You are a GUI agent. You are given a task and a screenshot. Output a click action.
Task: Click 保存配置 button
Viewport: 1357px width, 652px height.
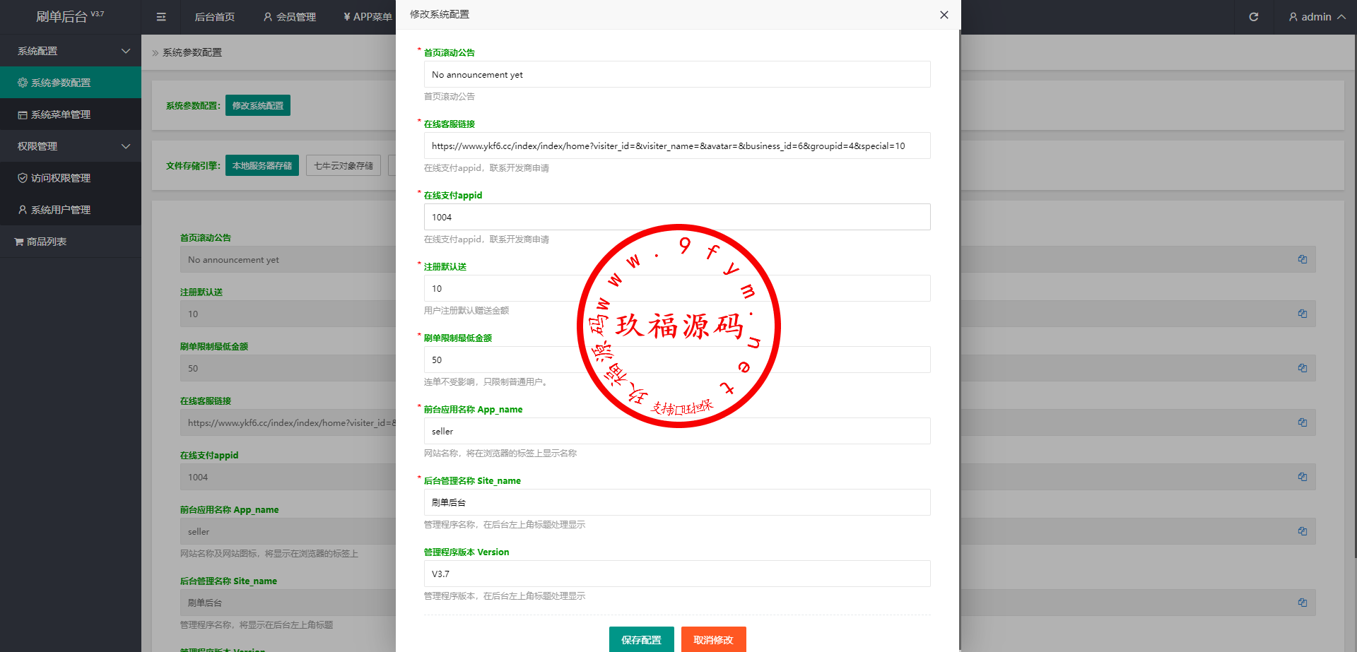pyautogui.click(x=641, y=640)
